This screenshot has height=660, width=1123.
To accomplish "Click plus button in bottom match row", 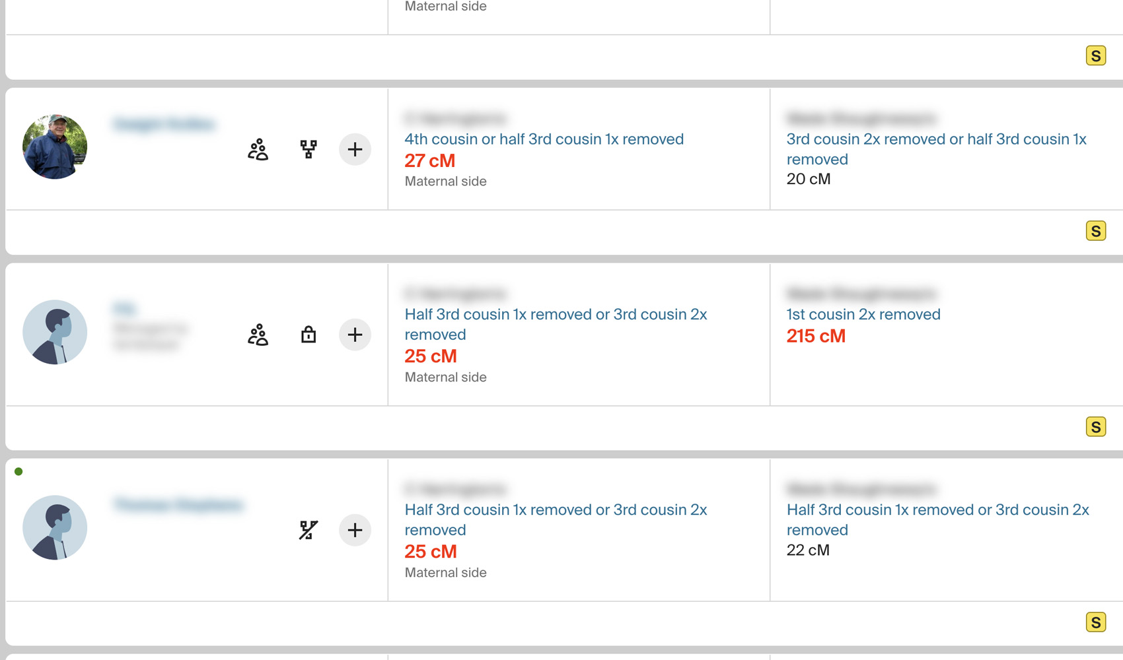I will pos(355,530).
